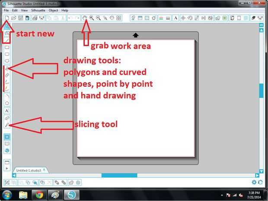Click the horizontal scrollbar thumb

point(119,175)
